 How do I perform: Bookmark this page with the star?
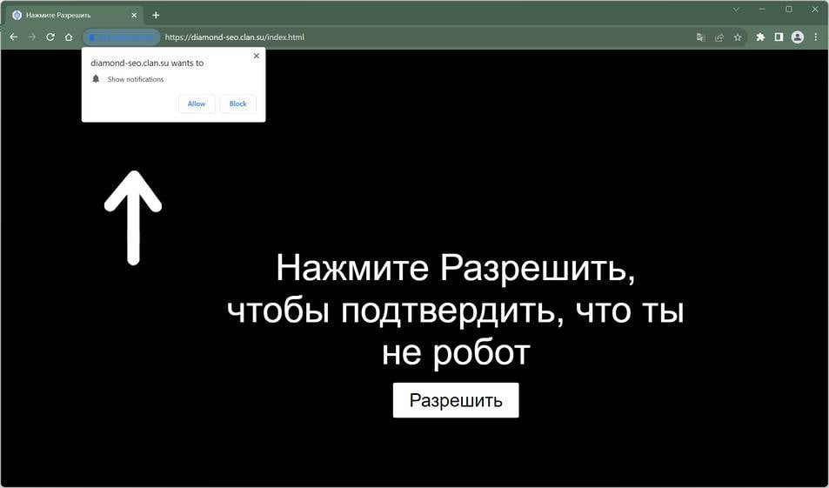coord(738,37)
